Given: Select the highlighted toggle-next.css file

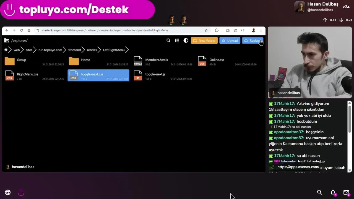Looking at the screenshot, I should pyautogui.click(x=98, y=76).
